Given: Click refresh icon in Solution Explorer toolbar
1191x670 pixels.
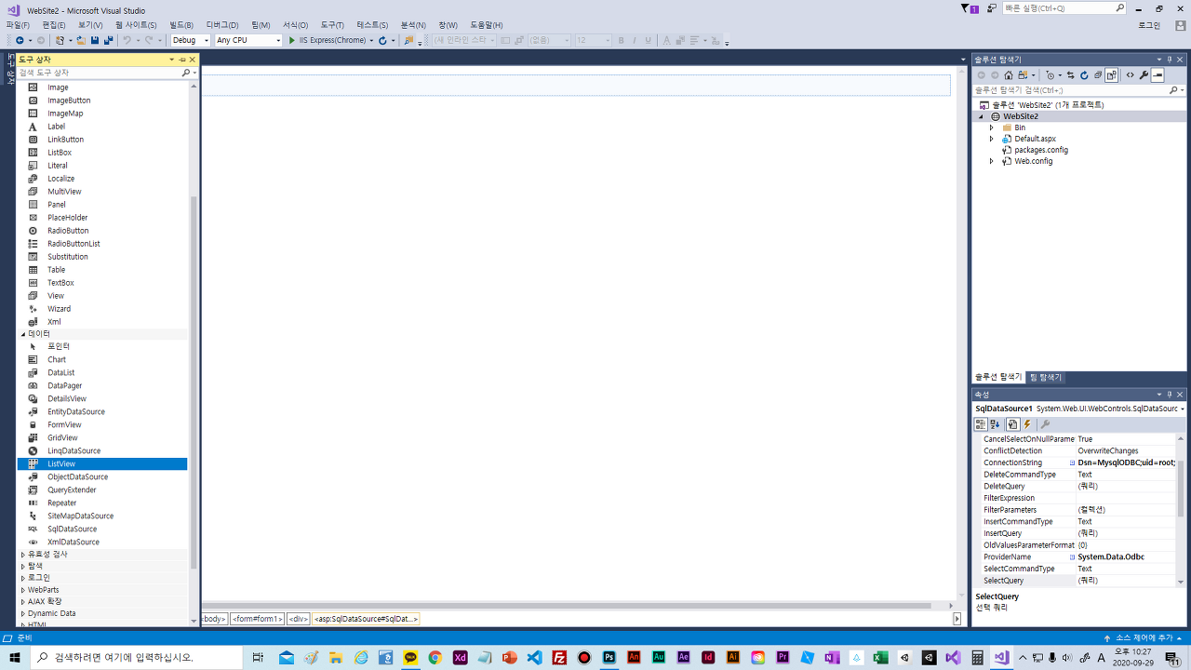Looking at the screenshot, I should point(1084,75).
